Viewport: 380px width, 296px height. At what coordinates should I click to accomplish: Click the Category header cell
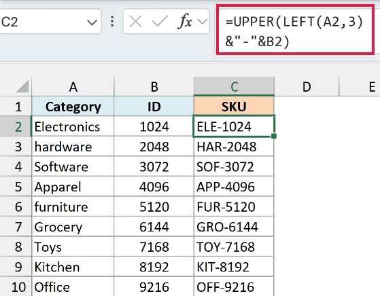73,107
